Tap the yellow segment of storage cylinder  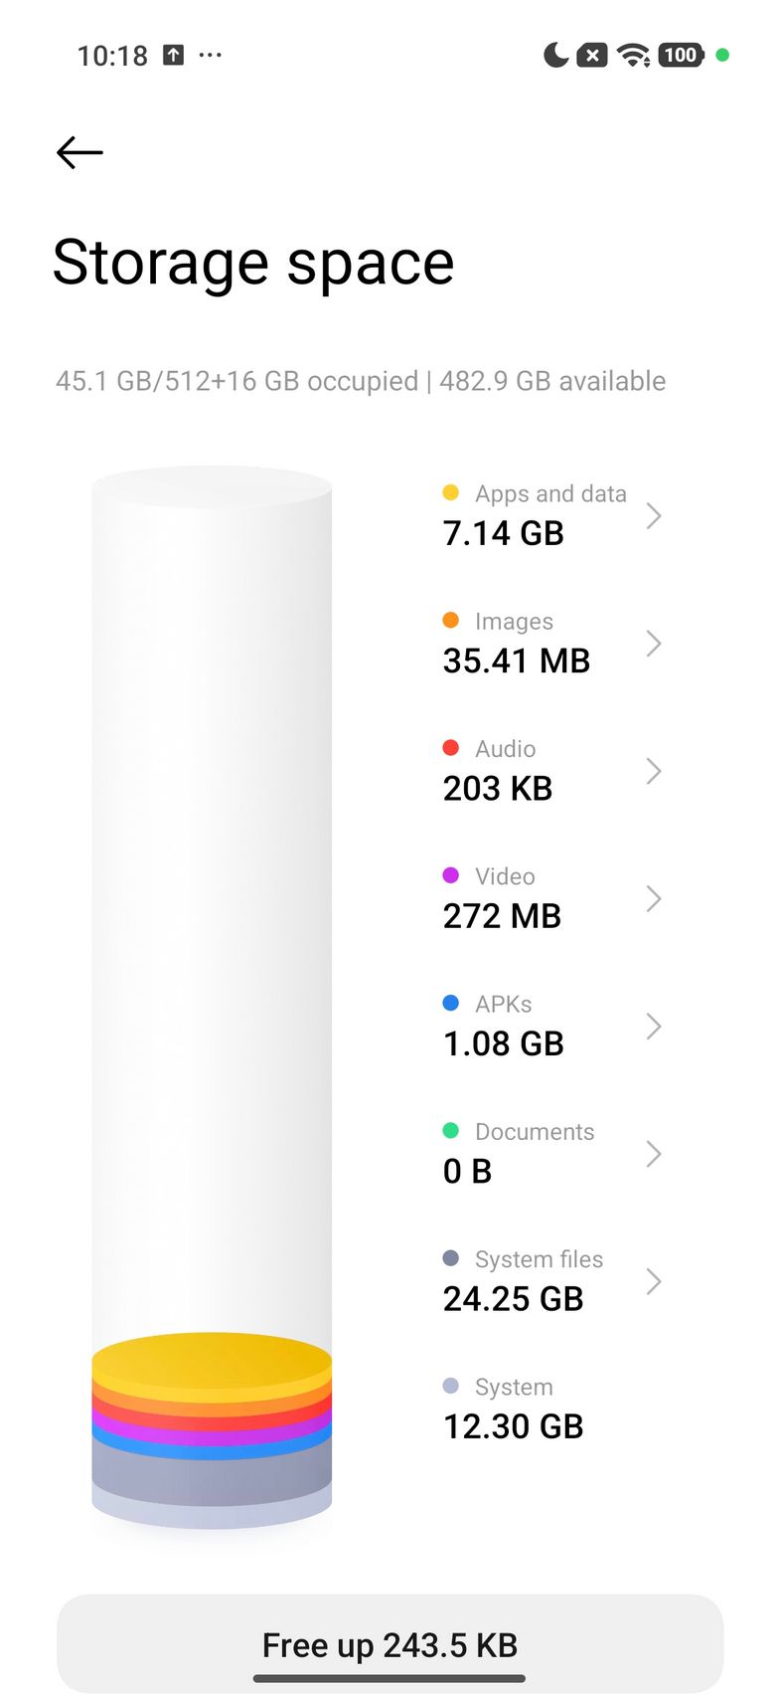pos(212,1359)
